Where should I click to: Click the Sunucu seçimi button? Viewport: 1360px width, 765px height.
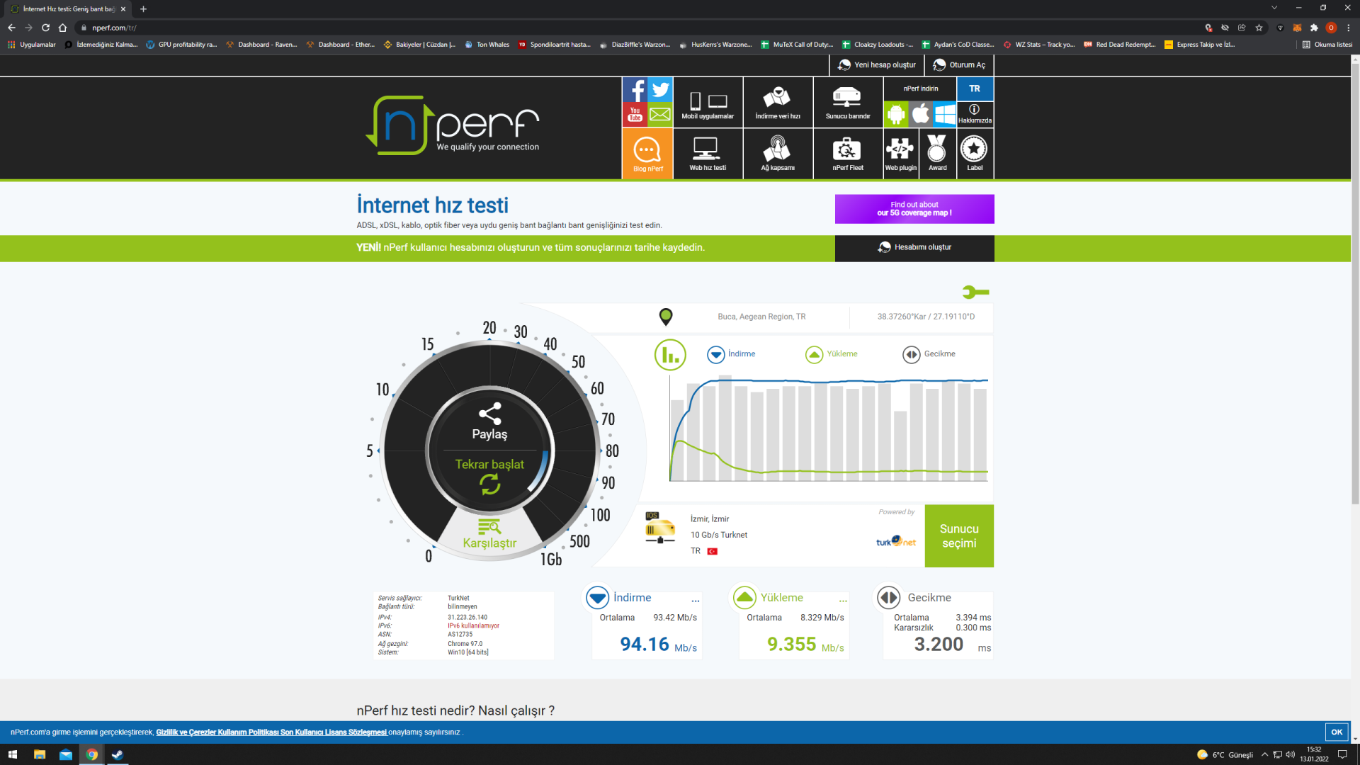click(x=959, y=536)
